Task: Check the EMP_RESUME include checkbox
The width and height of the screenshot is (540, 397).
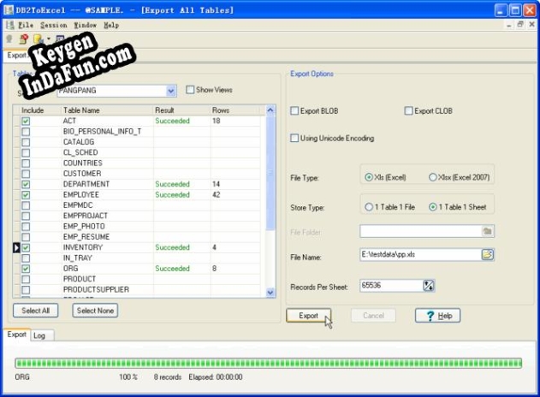Action: pos(26,237)
